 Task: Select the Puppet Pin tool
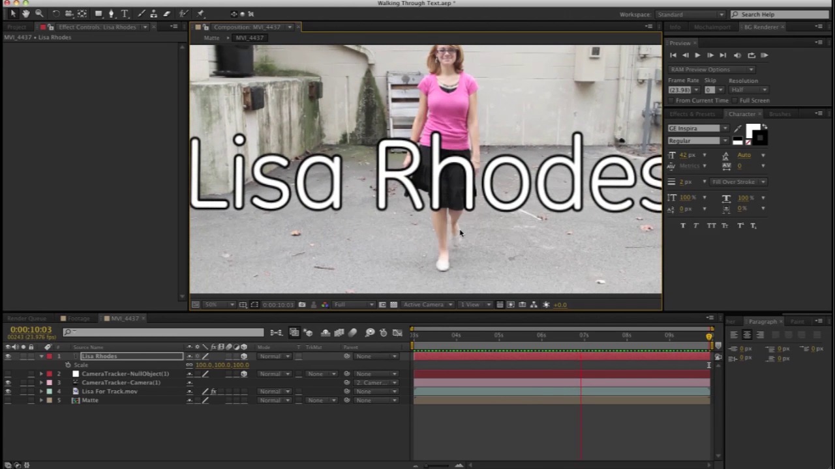[200, 14]
